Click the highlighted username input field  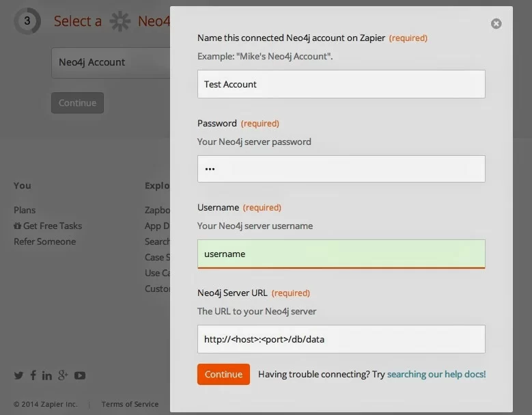[x=341, y=254]
